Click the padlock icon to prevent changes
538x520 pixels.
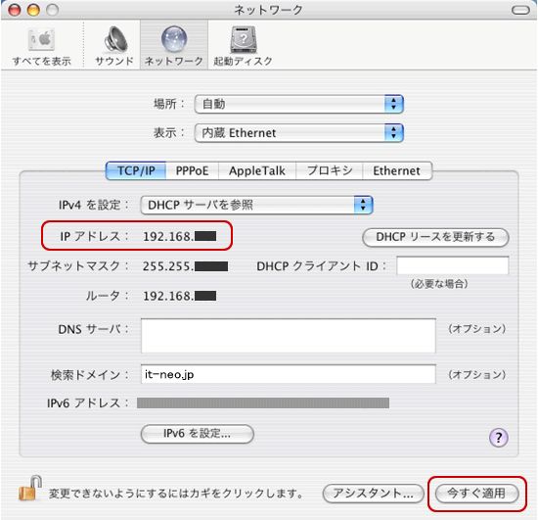pyautogui.click(x=30, y=488)
